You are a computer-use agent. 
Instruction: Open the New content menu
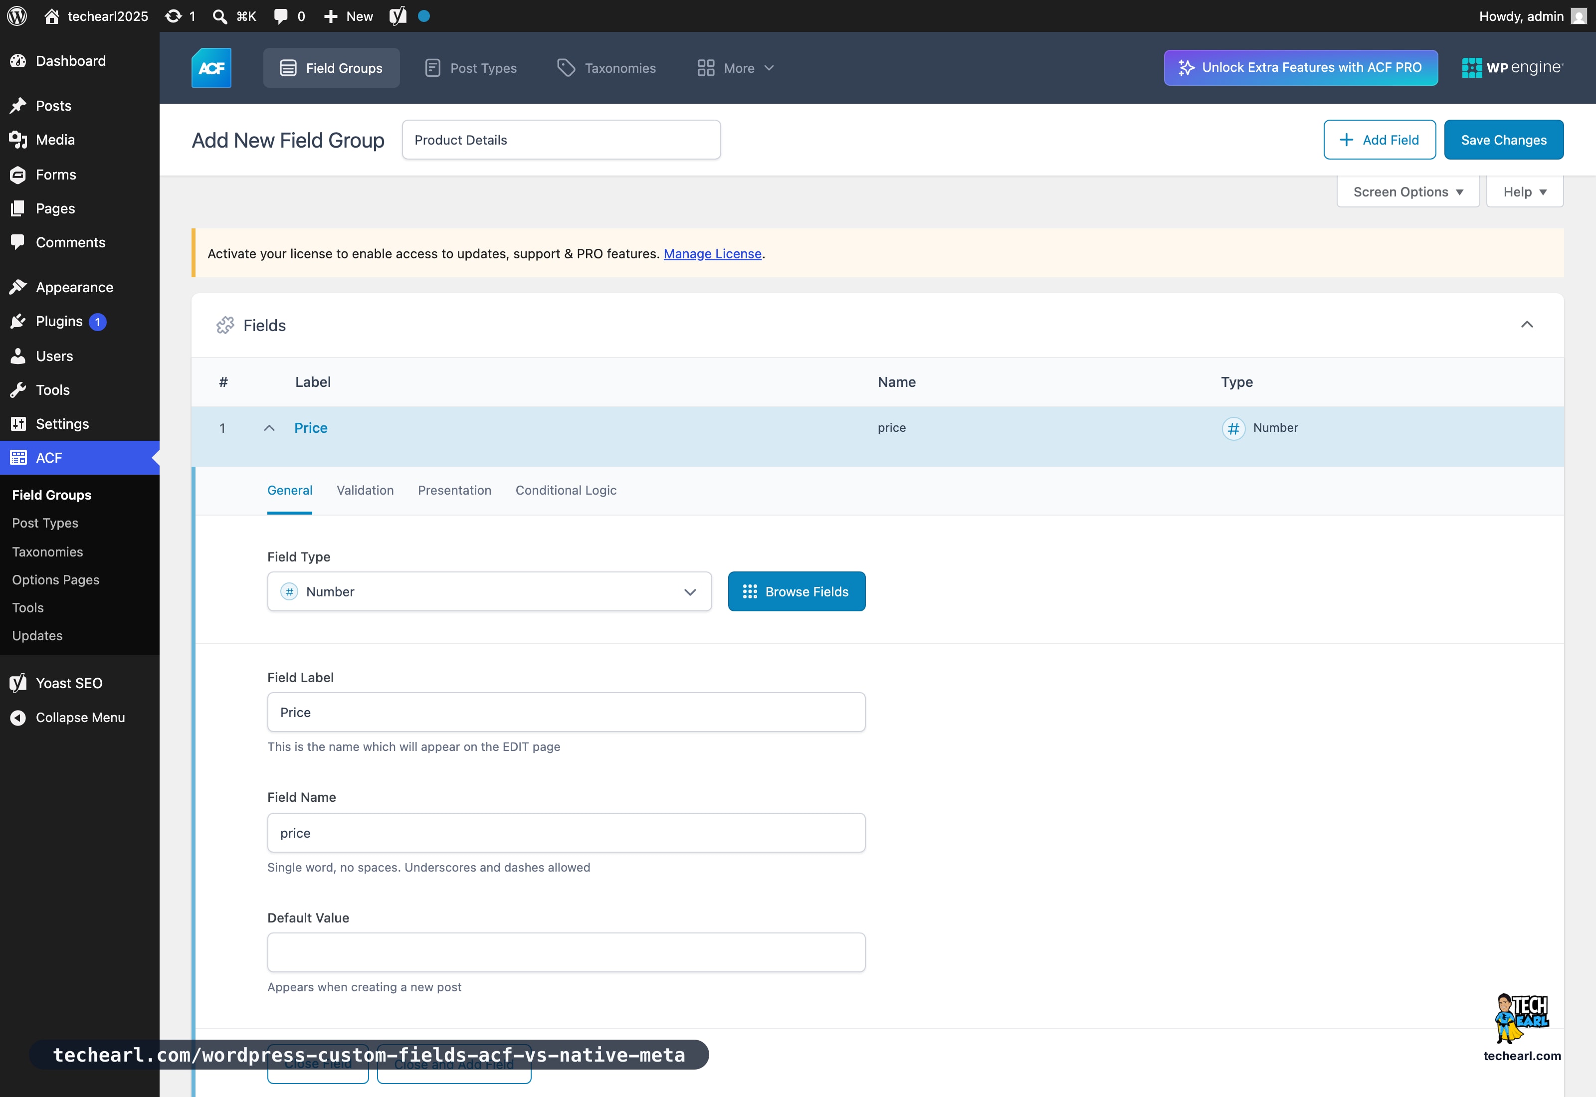349,16
